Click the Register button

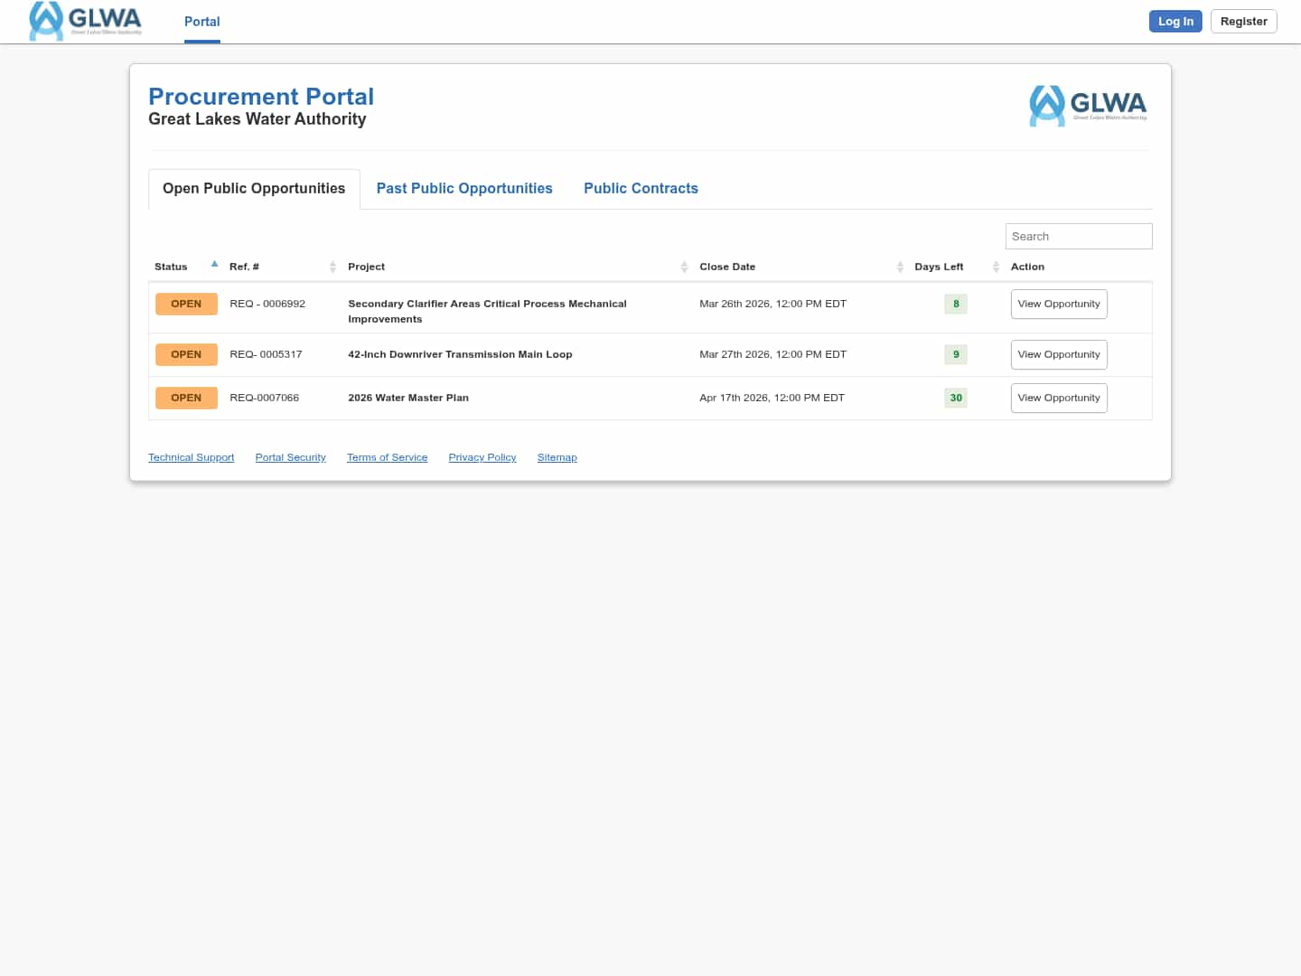click(1243, 22)
